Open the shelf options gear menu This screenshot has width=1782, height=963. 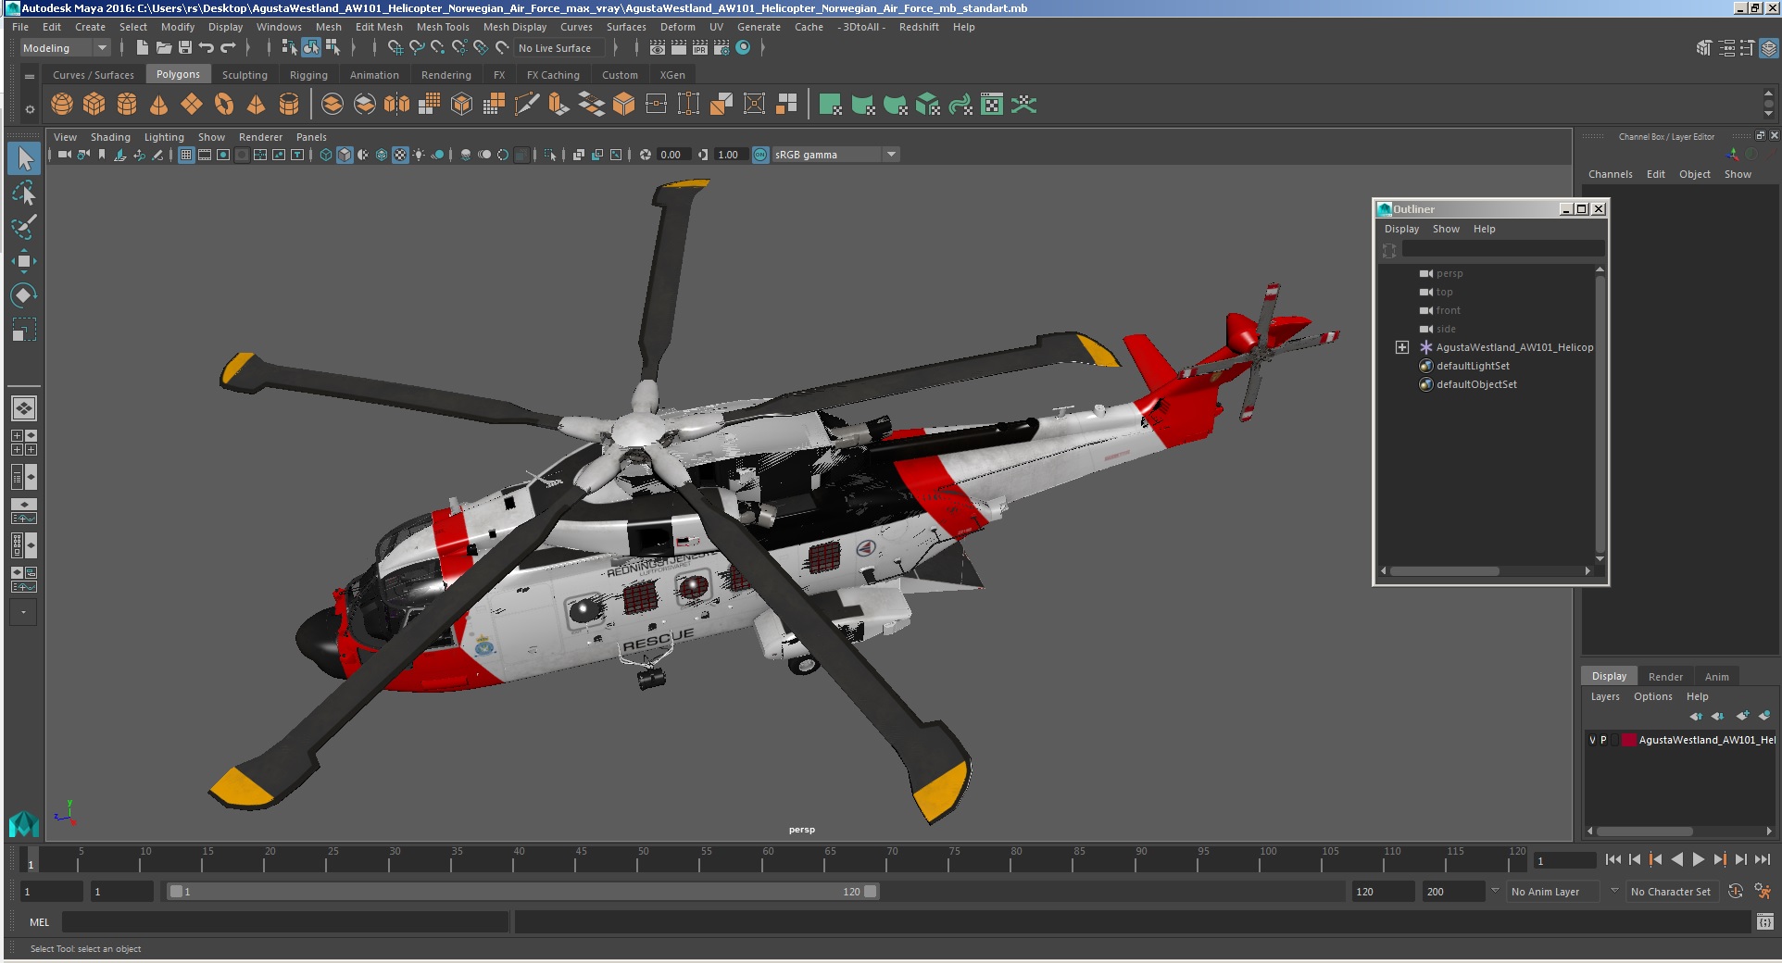pyautogui.click(x=30, y=109)
